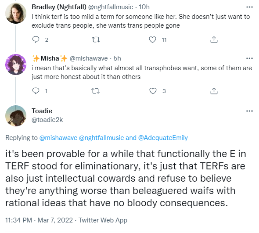The width and height of the screenshot is (259, 233).
Task: Share Misha's tweet
Action: (x=214, y=91)
